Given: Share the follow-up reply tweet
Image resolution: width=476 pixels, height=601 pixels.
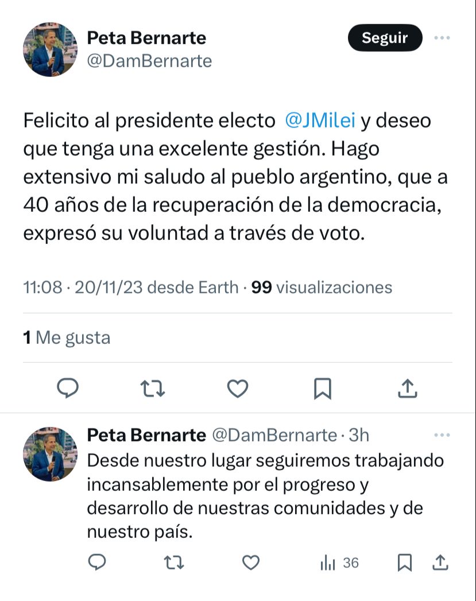Looking at the screenshot, I should 440,563.
